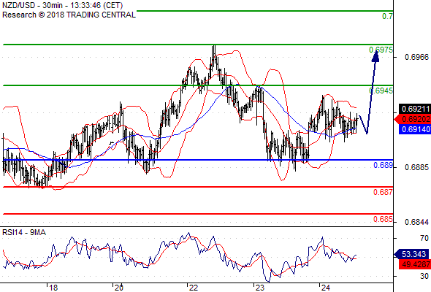
Task: Click the 0.689 pivot level label
Action: pos(383,165)
